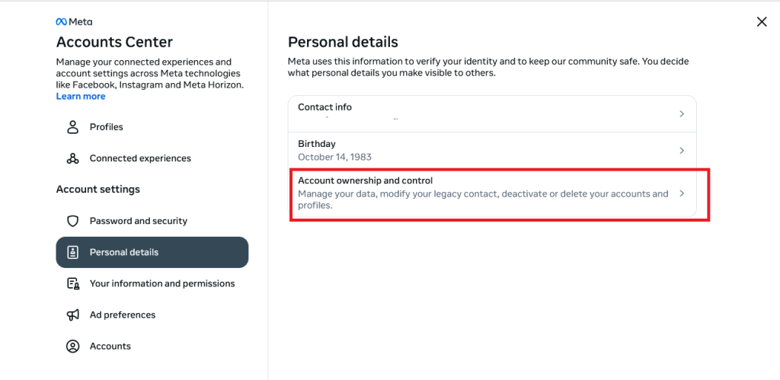Click the Personal details ID card icon
Image resolution: width=780 pixels, height=380 pixels.
73,252
